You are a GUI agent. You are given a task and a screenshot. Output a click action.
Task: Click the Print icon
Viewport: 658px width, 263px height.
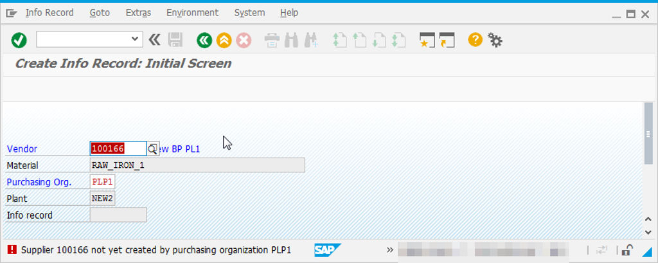(272, 41)
